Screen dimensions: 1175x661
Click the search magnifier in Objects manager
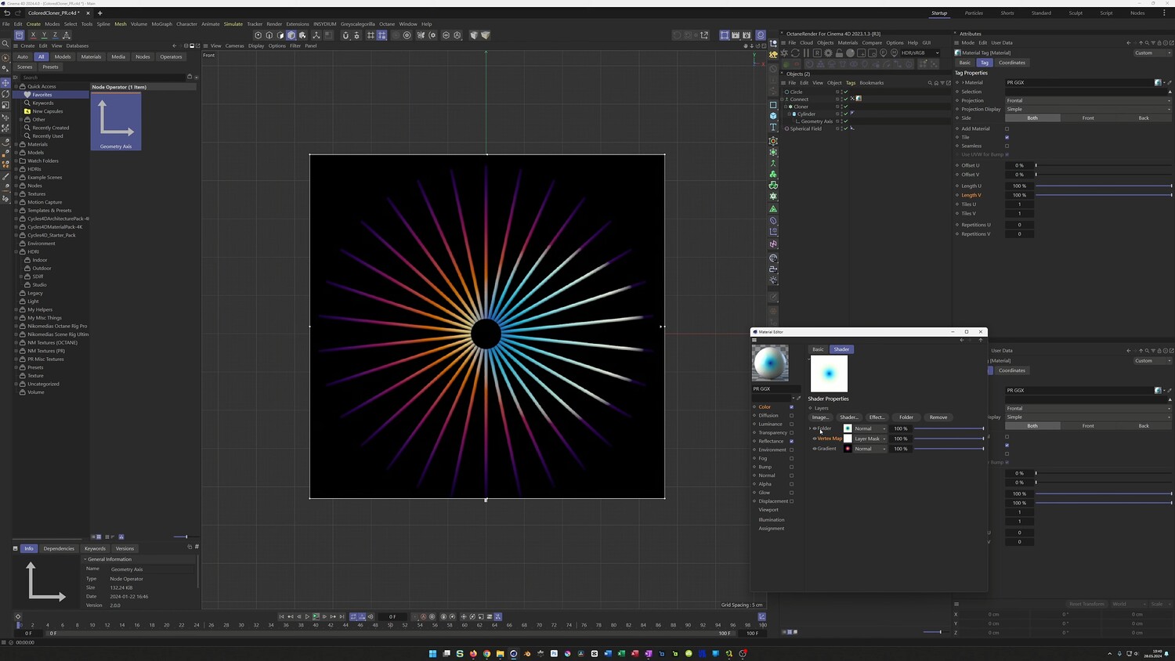click(x=930, y=83)
